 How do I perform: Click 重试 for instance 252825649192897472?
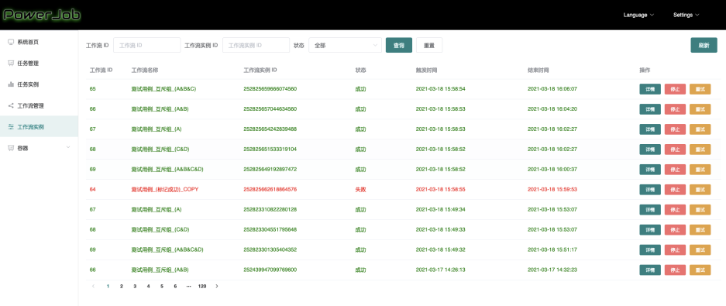[x=700, y=170]
